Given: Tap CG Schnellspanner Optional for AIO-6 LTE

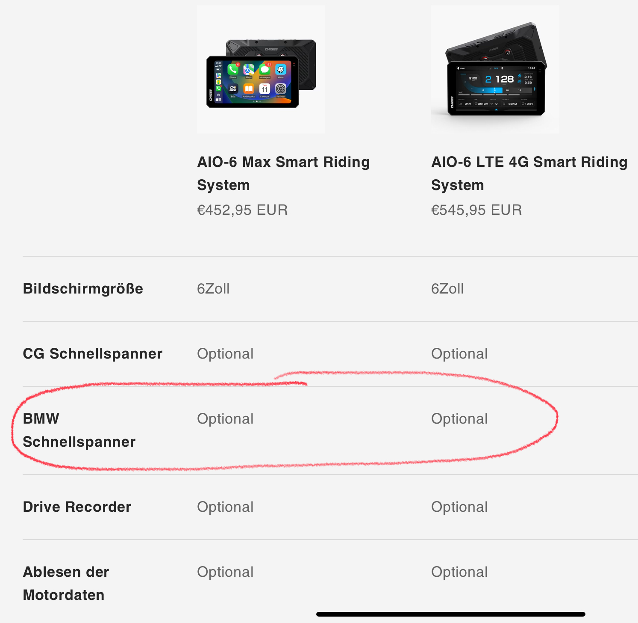Looking at the screenshot, I should [459, 354].
